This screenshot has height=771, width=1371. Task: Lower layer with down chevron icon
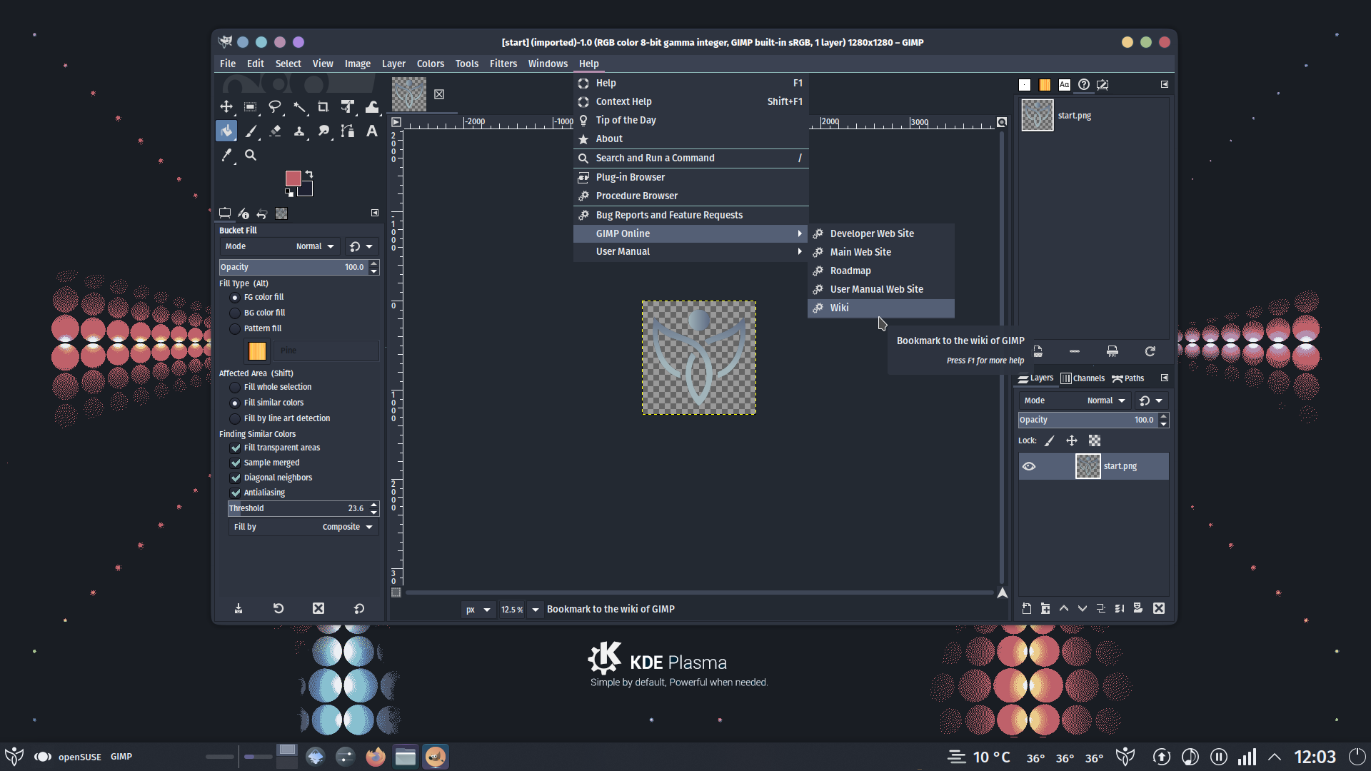[1083, 608]
